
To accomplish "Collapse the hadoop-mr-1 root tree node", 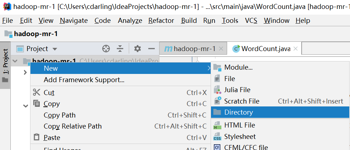I will 15,60.
